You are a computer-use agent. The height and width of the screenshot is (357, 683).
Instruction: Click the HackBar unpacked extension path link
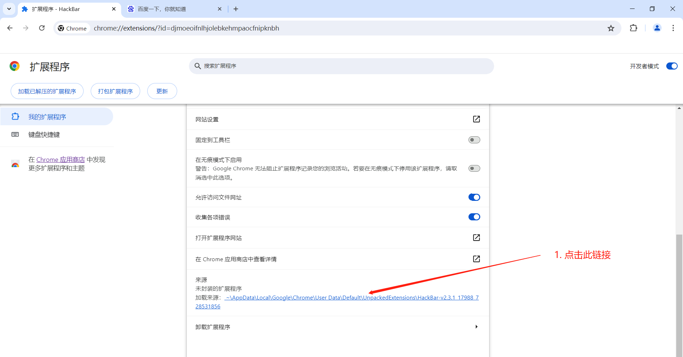click(x=351, y=298)
